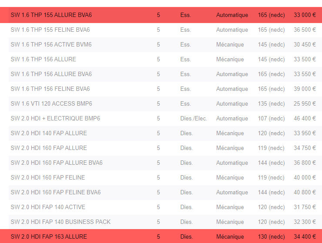The image size is (322, 243).
Task: Select SW 2.0 HDI FAP 140 BUSINESS PACK
Action: tap(165, 222)
